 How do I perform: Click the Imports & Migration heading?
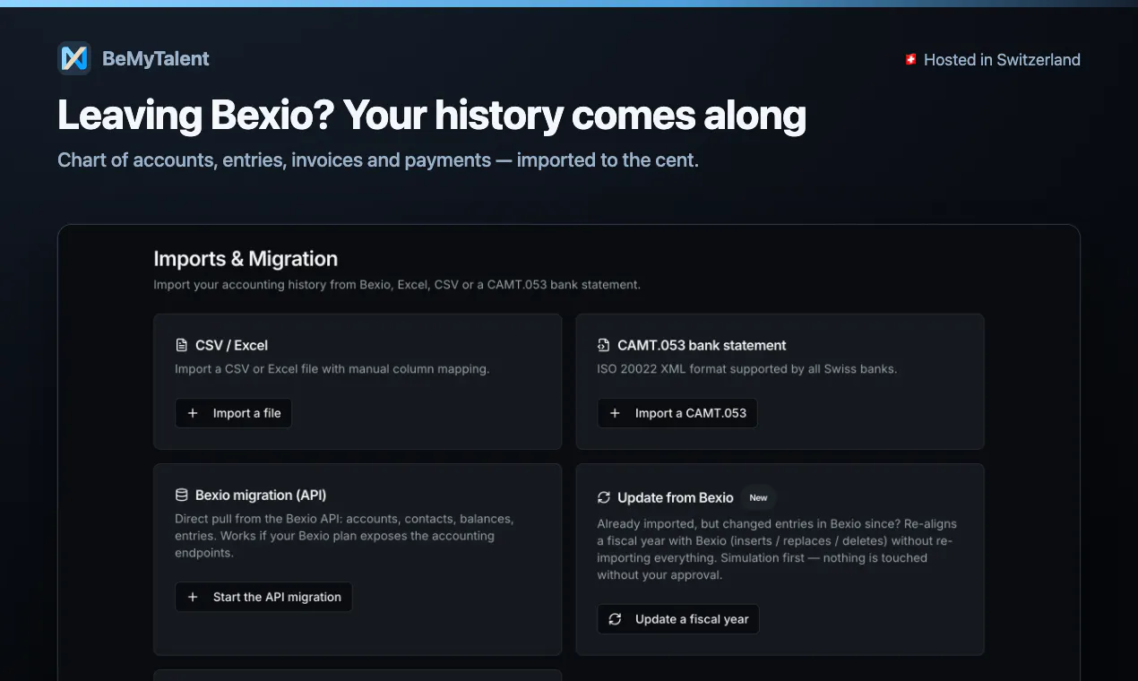point(246,259)
